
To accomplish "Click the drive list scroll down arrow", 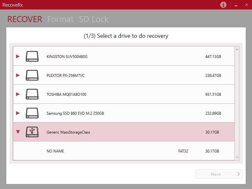I will tap(237, 157).
